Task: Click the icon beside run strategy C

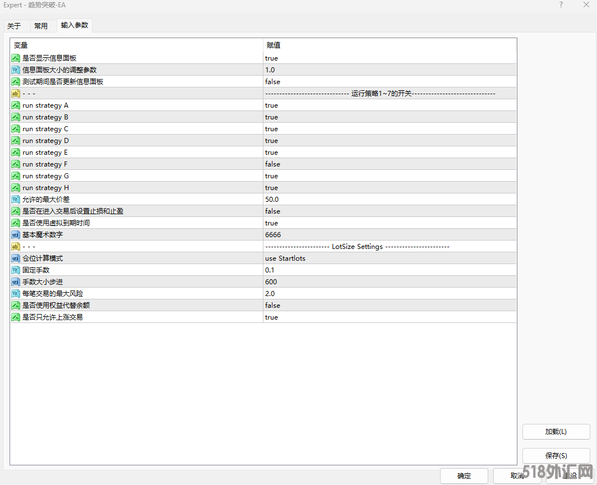Action: 16,129
